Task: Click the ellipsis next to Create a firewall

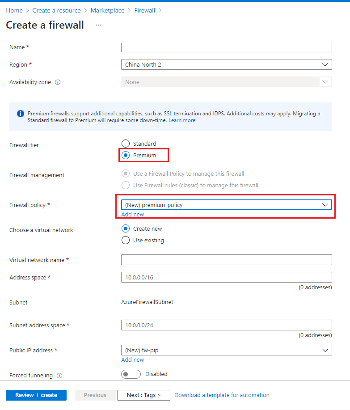Action: coord(98,25)
